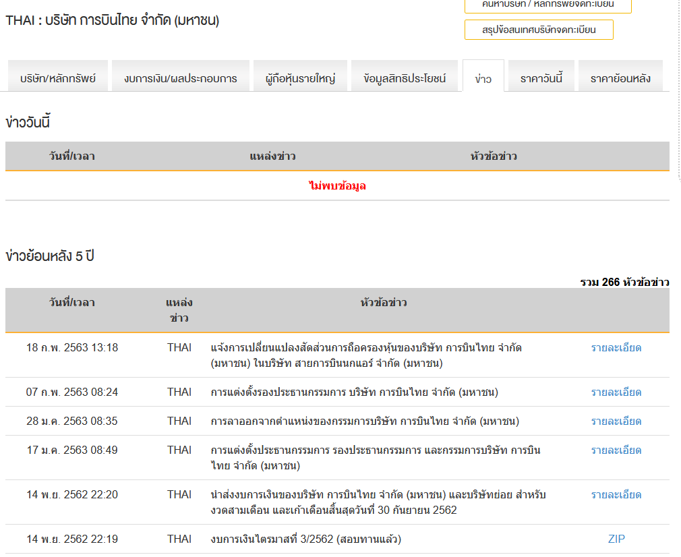Download the ZIP for งบการเงินไตรมาสที่ 3/2562
The width and height of the screenshot is (681, 557).
[x=616, y=539]
